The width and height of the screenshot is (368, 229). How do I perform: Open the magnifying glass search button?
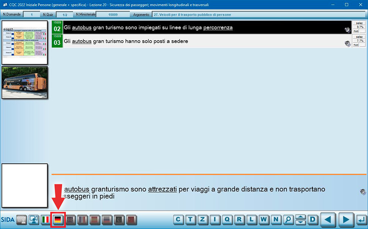pos(289,220)
